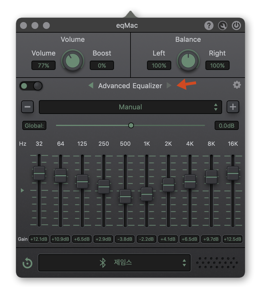Click the 8K band slider handle

point(211,177)
